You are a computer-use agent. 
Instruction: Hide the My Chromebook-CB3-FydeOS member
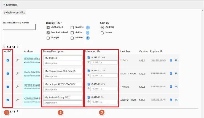176,73
